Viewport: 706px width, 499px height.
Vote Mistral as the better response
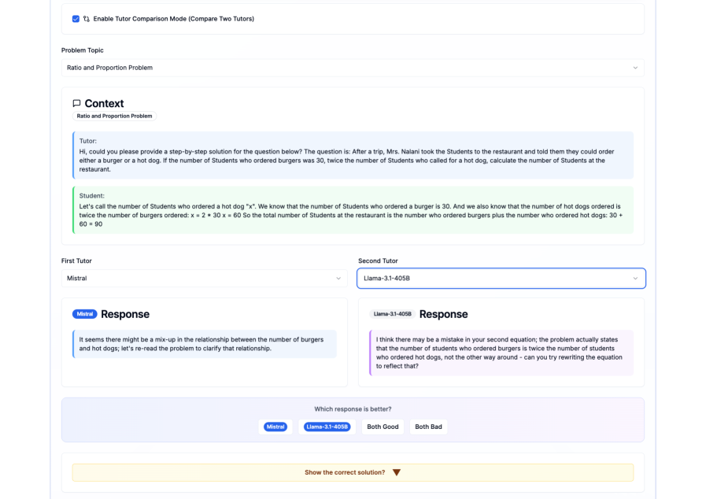275,427
